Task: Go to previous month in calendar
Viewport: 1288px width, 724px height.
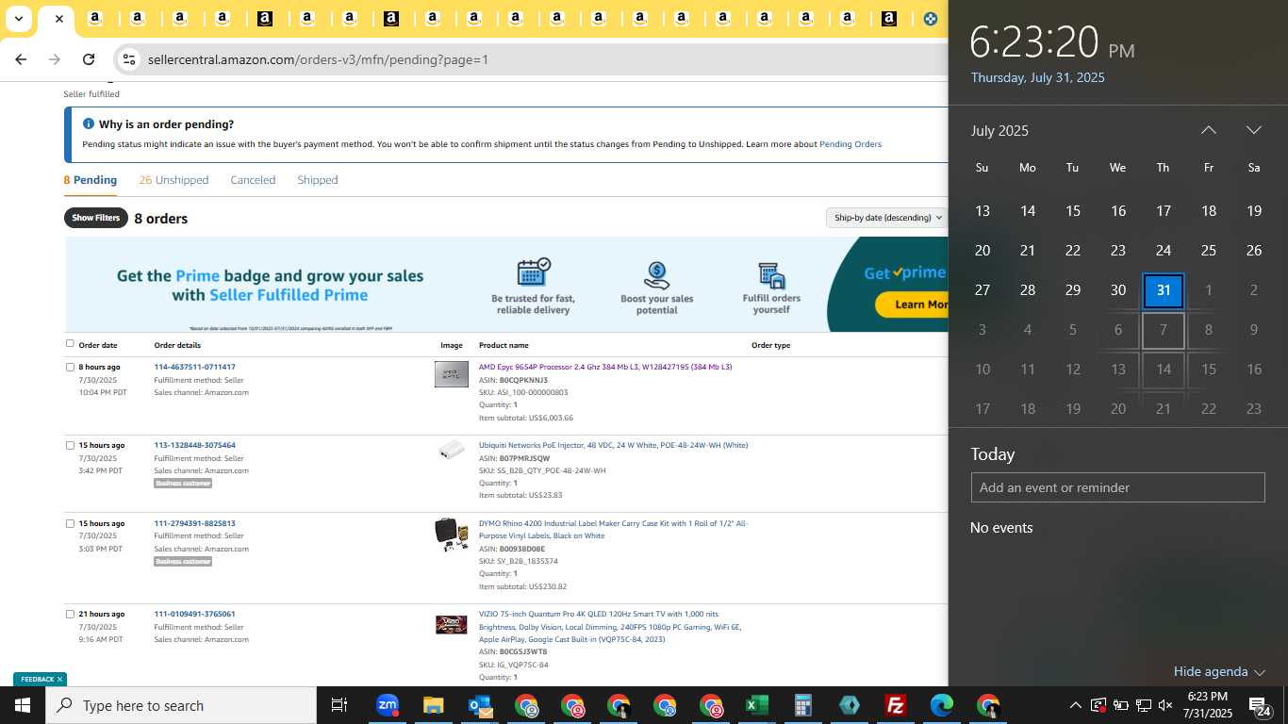Action: 1208,130
